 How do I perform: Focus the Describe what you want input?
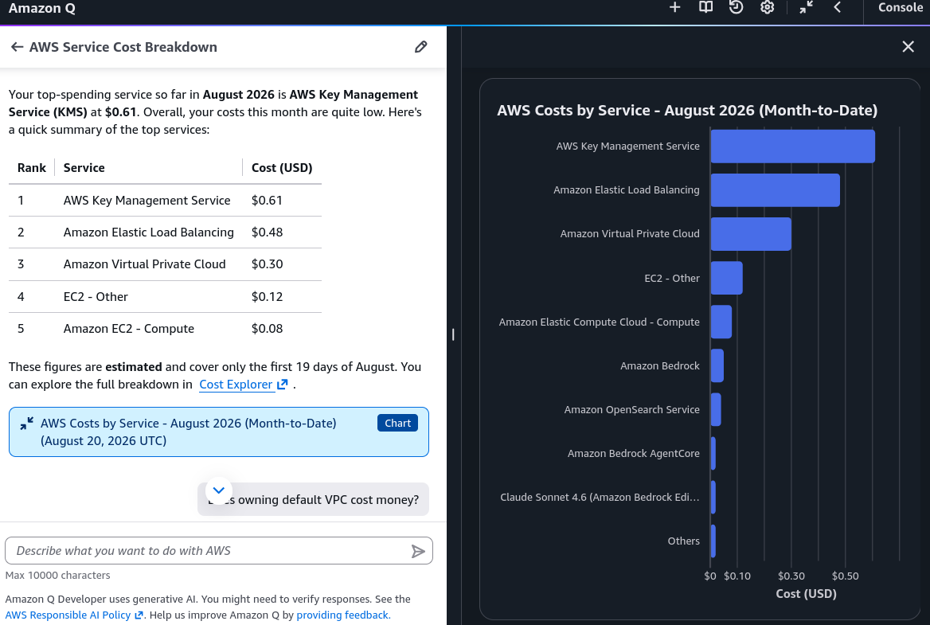point(210,551)
